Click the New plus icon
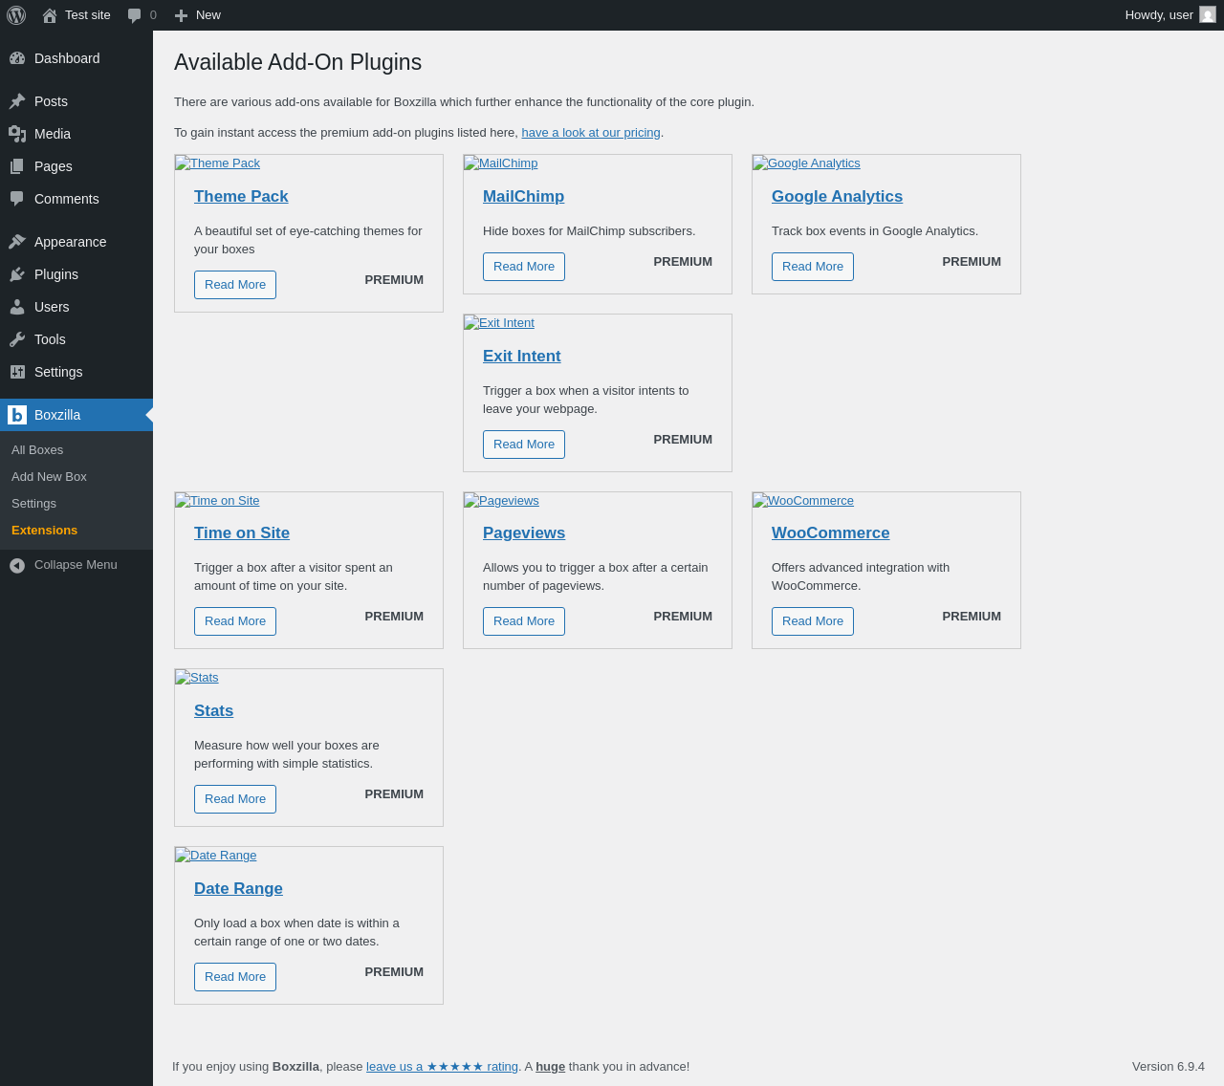 (181, 15)
